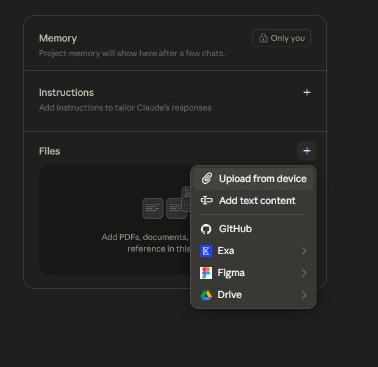
Task: Click the blue Exa logo icon
Action: pyautogui.click(x=206, y=251)
